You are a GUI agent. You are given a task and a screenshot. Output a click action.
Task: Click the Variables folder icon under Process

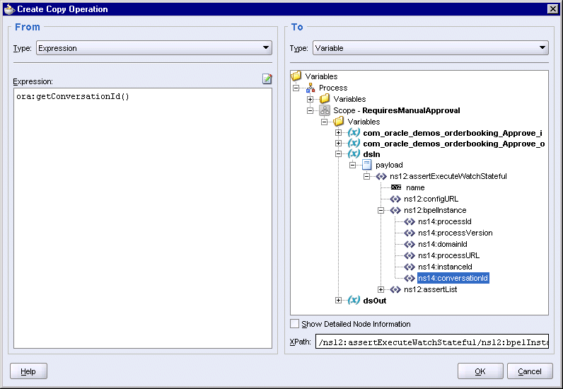(325, 99)
